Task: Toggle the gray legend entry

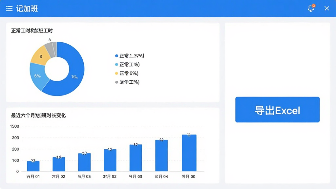Action: tap(127, 82)
